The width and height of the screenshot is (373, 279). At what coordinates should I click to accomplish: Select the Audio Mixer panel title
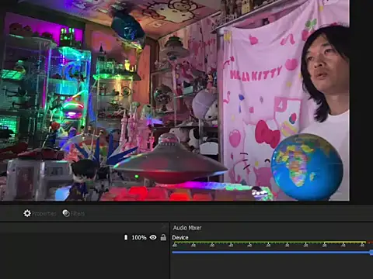click(x=187, y=228)
